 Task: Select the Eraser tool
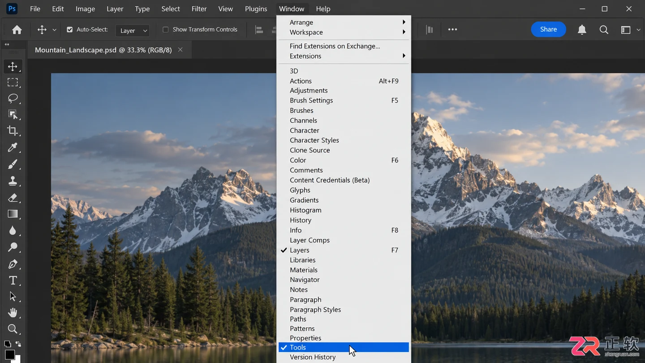point(13,197)
